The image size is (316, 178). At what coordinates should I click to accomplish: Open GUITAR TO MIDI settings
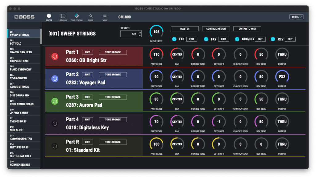coord(247,29)
